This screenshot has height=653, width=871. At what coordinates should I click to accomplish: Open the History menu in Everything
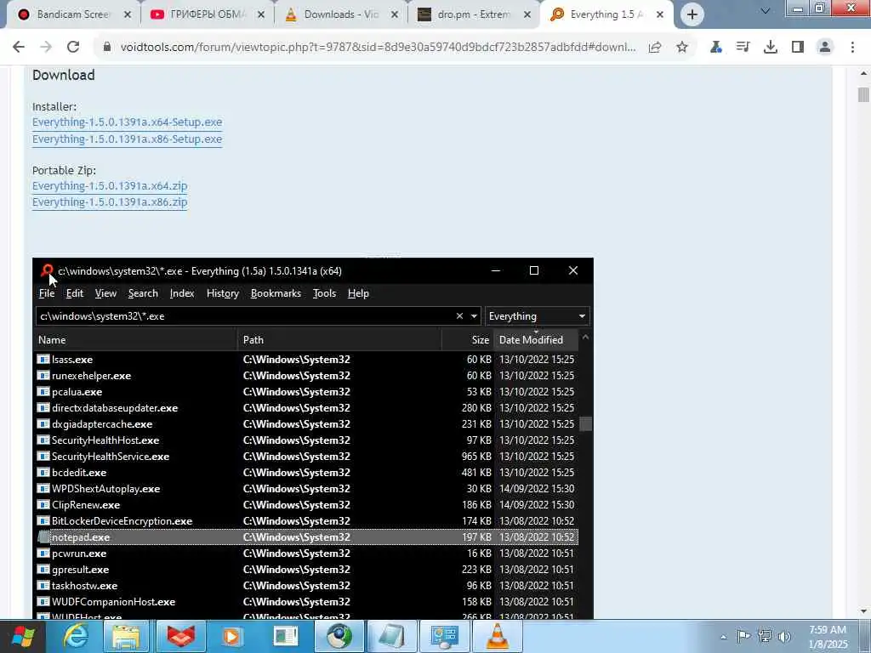pos(222,293)
